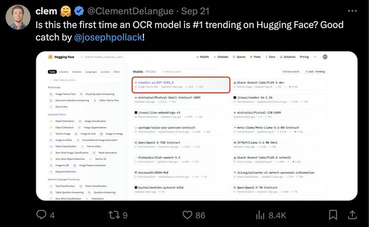Viewport: 369px width, 227px height.
Task: Open the Sort: Trending dropdown
Action: (316, 72)
